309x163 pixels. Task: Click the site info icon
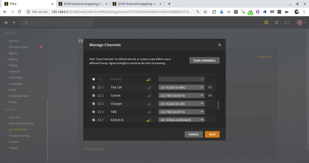(x=28, y=12)
